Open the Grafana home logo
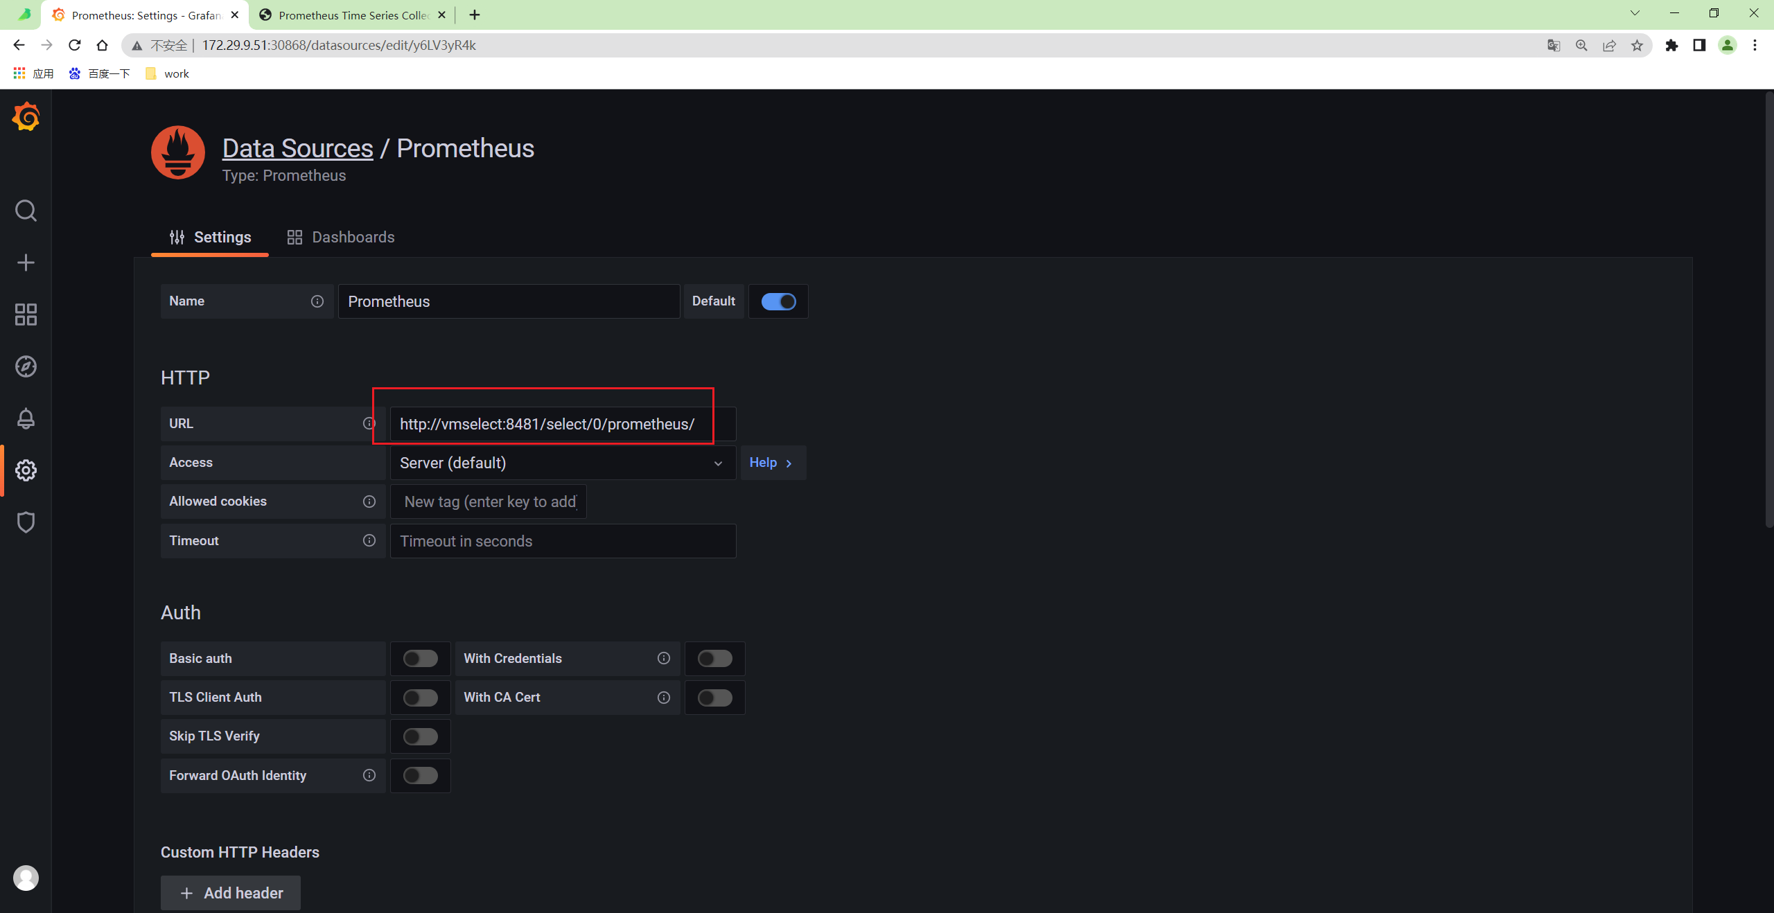The image size is (1774, 913). (26, 116)
